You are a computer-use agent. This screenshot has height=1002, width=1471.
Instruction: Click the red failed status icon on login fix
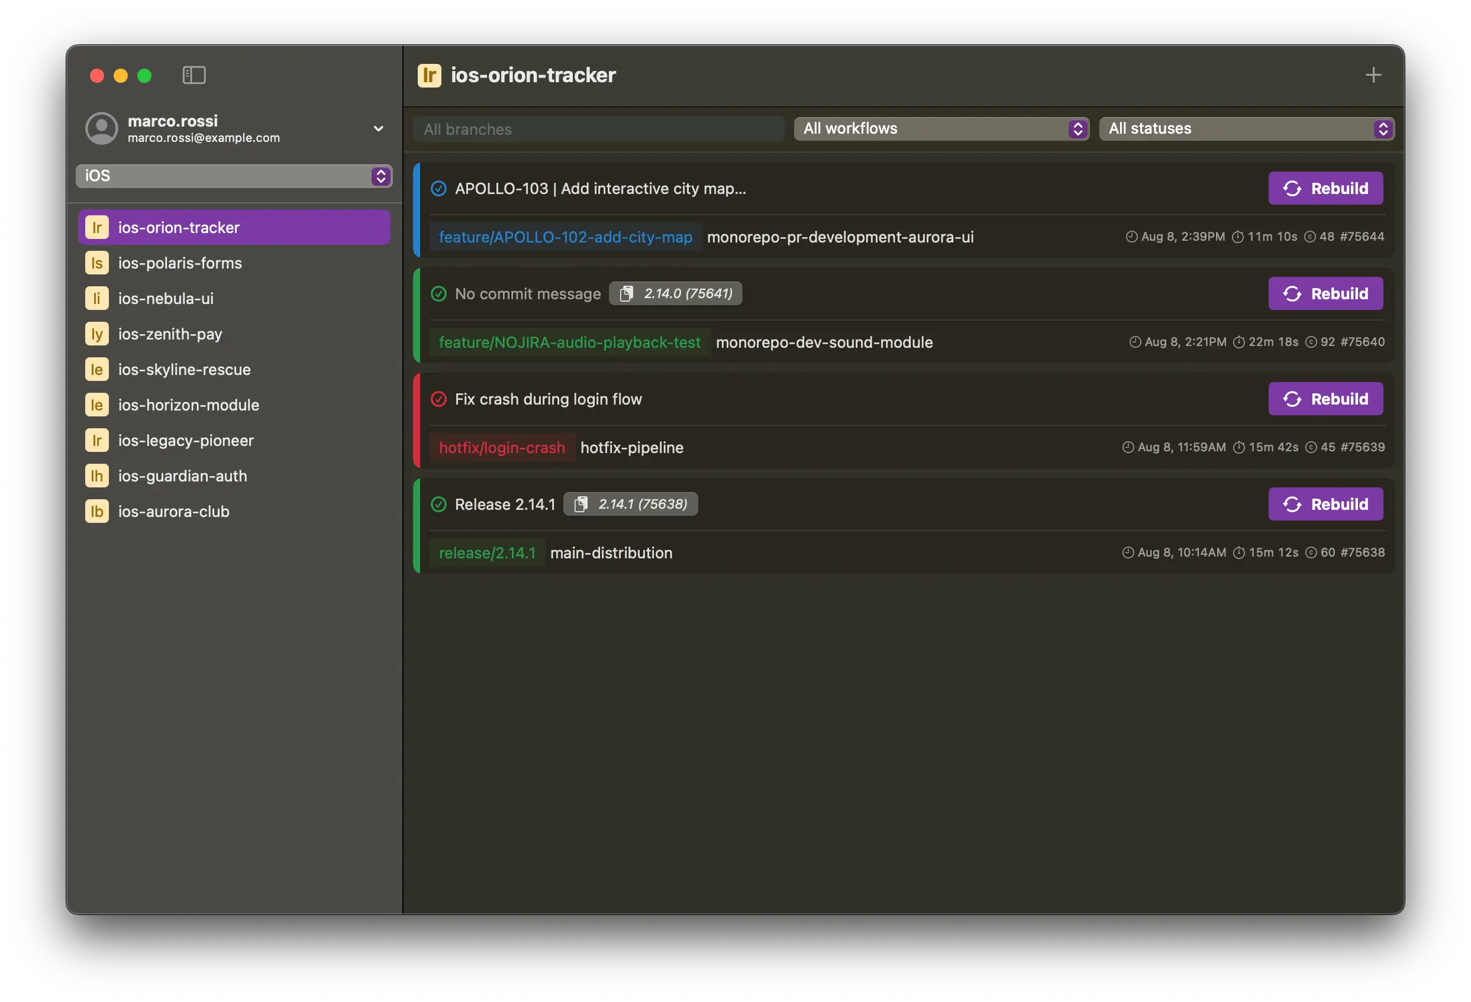[x=438, y=399]
